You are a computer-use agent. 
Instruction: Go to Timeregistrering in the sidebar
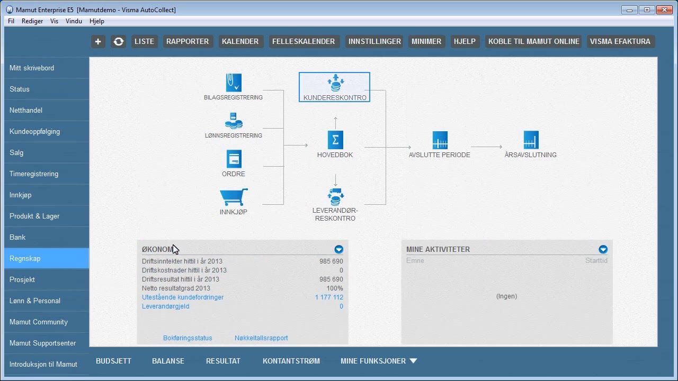tap(47, 174)
